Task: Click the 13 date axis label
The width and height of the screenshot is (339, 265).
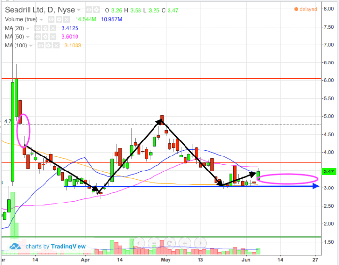Action: pyautogui.click(x=200, y=259)
